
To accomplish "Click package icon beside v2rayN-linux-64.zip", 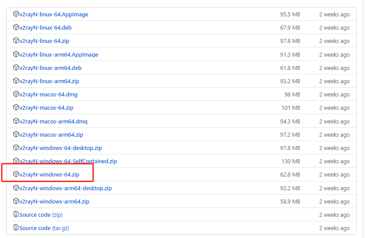I will (x=16, y=41).
